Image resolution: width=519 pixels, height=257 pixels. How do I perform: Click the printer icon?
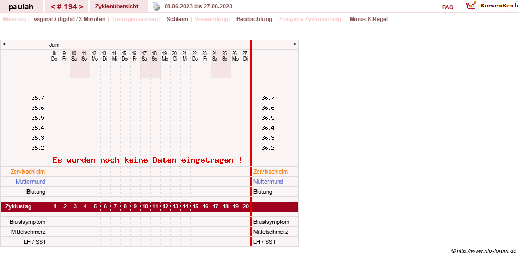coord(157,6)
